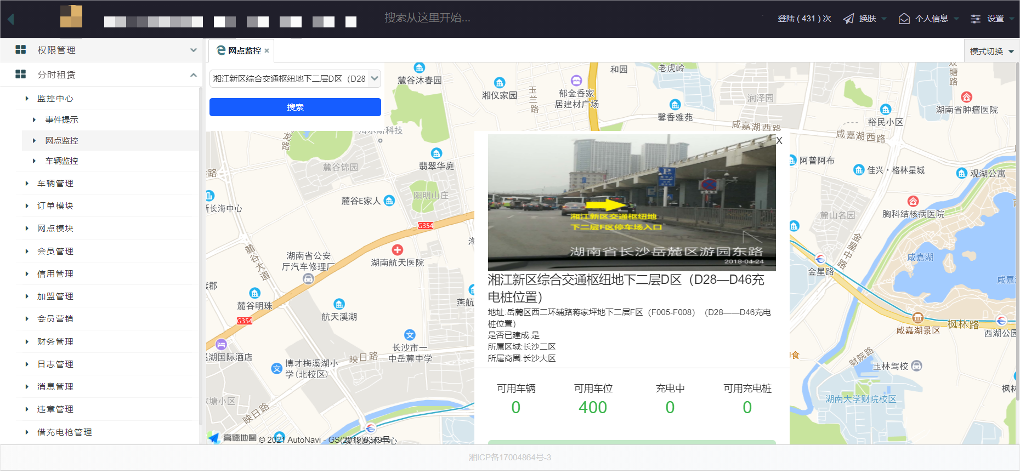Click the 玉林驾校 car marker icon
The width and height of the screenshot is (1020, 474).
click(916, 366)
